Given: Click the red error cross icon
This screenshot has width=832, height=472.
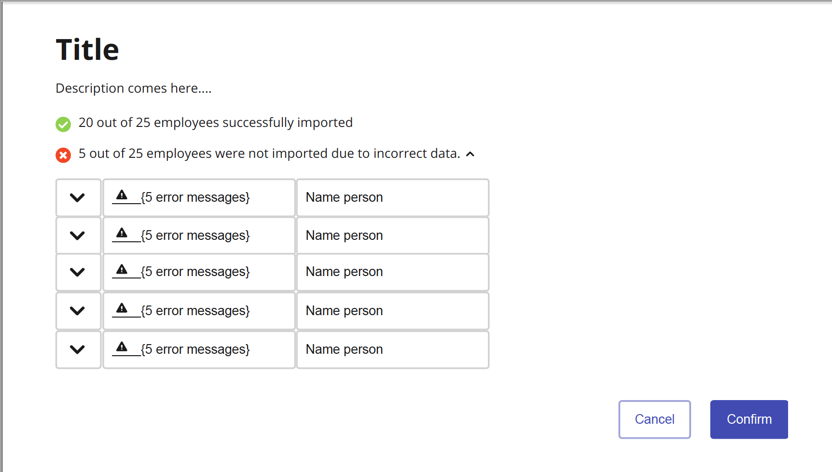Looking at the screenshot, I should 63,155.
